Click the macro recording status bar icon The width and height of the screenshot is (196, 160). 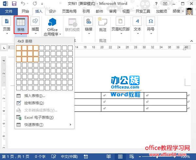tap(86, 156)
